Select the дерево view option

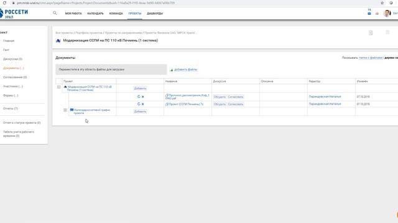pos(391,58)
